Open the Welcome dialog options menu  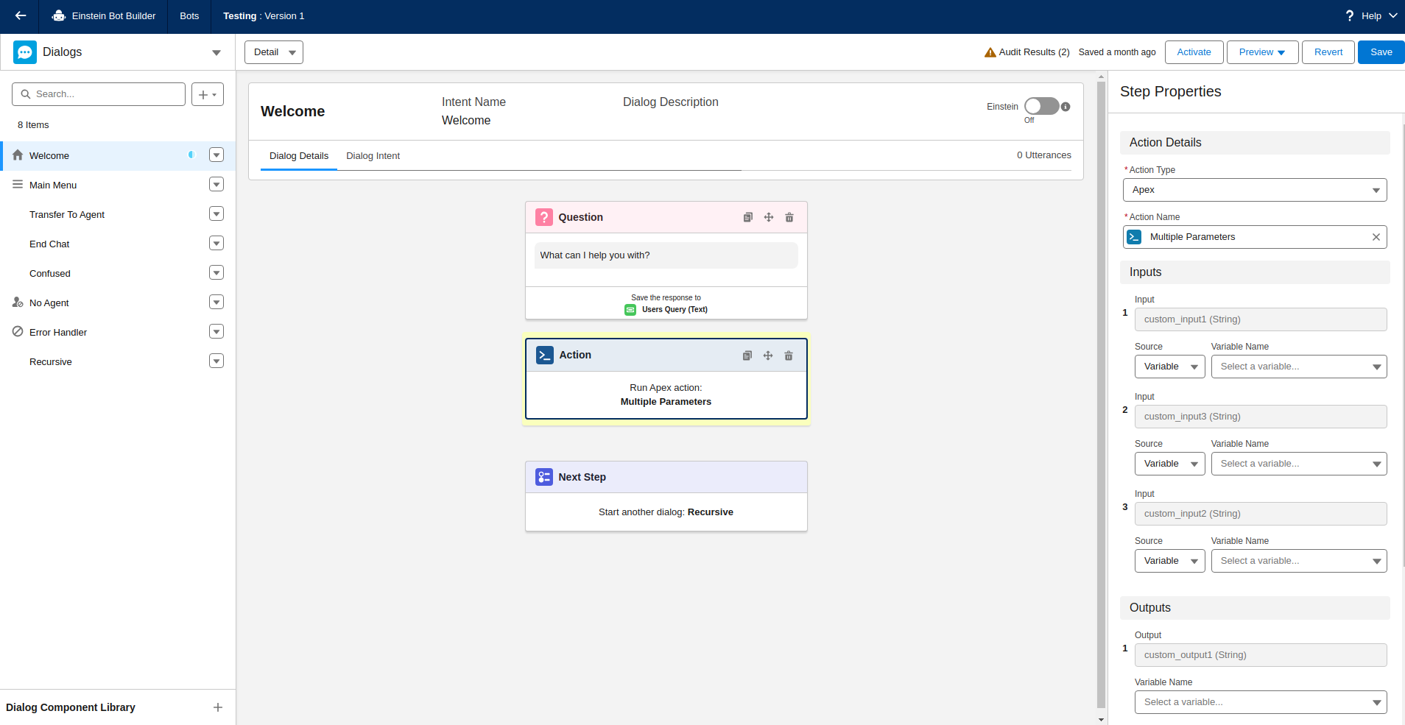(x=216, y=155)
